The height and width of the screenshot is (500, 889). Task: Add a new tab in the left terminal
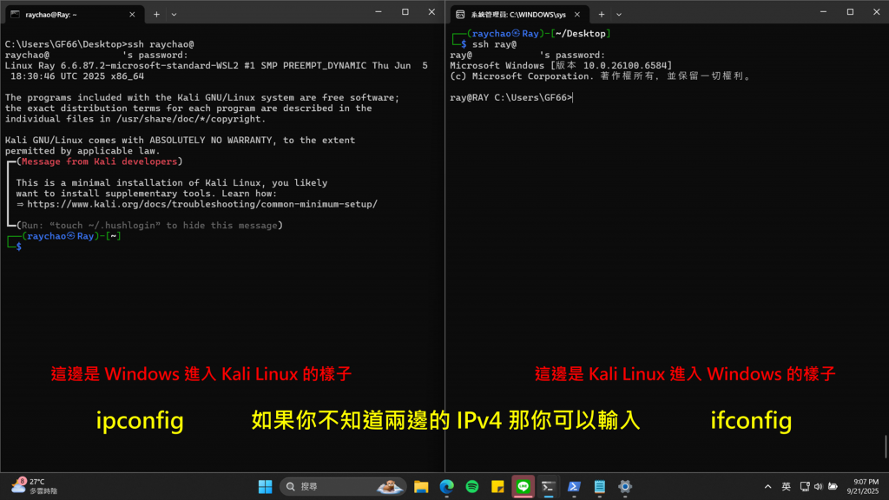click(156, 14)
